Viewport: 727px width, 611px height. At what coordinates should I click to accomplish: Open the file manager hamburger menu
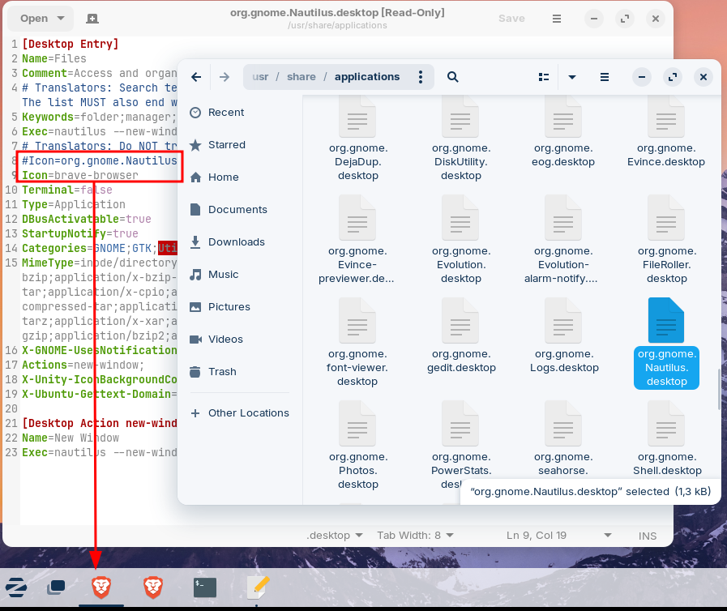[x=605, y=77]
